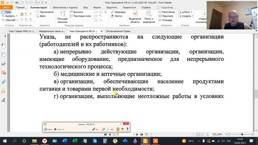258x145 pixels.
Task: Switch to the Главная ribbon tab
Action: [x=20, y=7]
